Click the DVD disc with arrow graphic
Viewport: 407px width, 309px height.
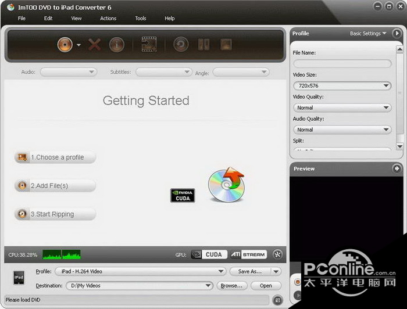click(227, 185)
